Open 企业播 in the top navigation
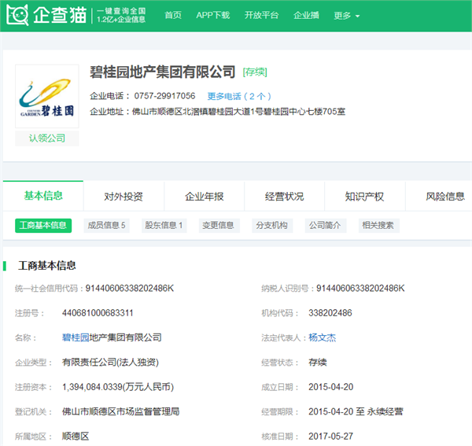The width and height of the screenshot is (472, 446). pyautogui.click(x=306, y=15)
